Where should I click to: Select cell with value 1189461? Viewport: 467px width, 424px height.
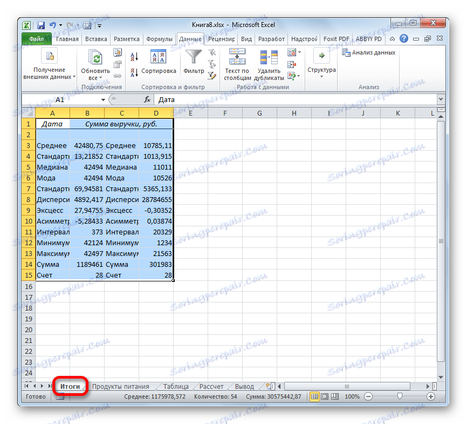(87, 264)
